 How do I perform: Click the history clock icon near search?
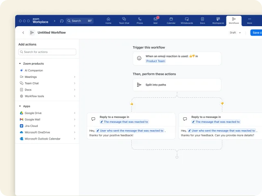coord(62,21)
